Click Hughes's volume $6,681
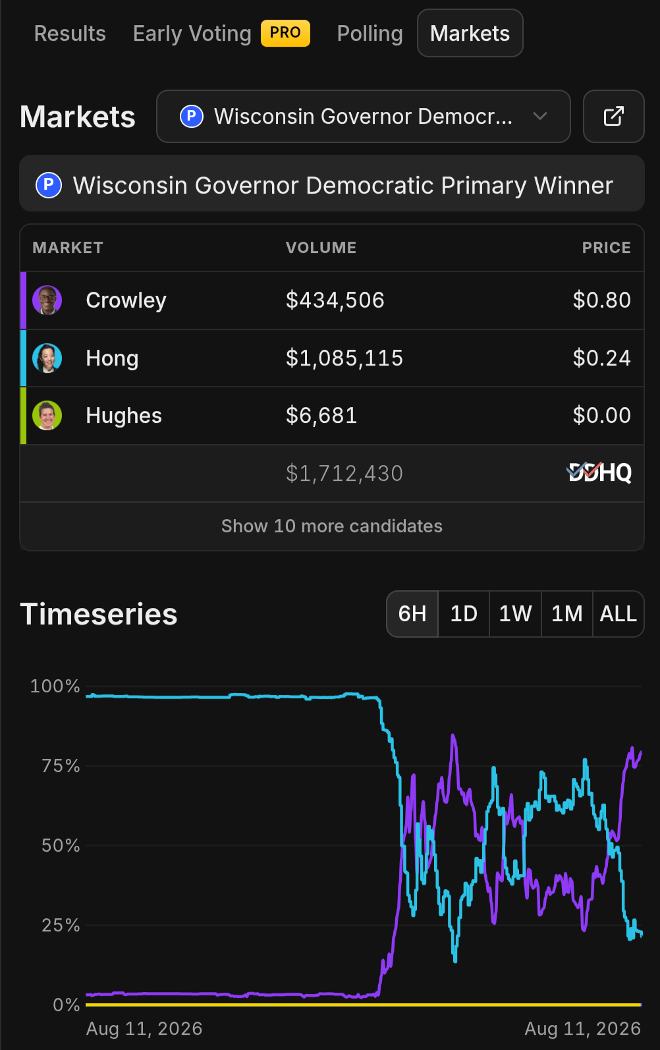This screenshot has height=1050, width=660. (321, 416)
